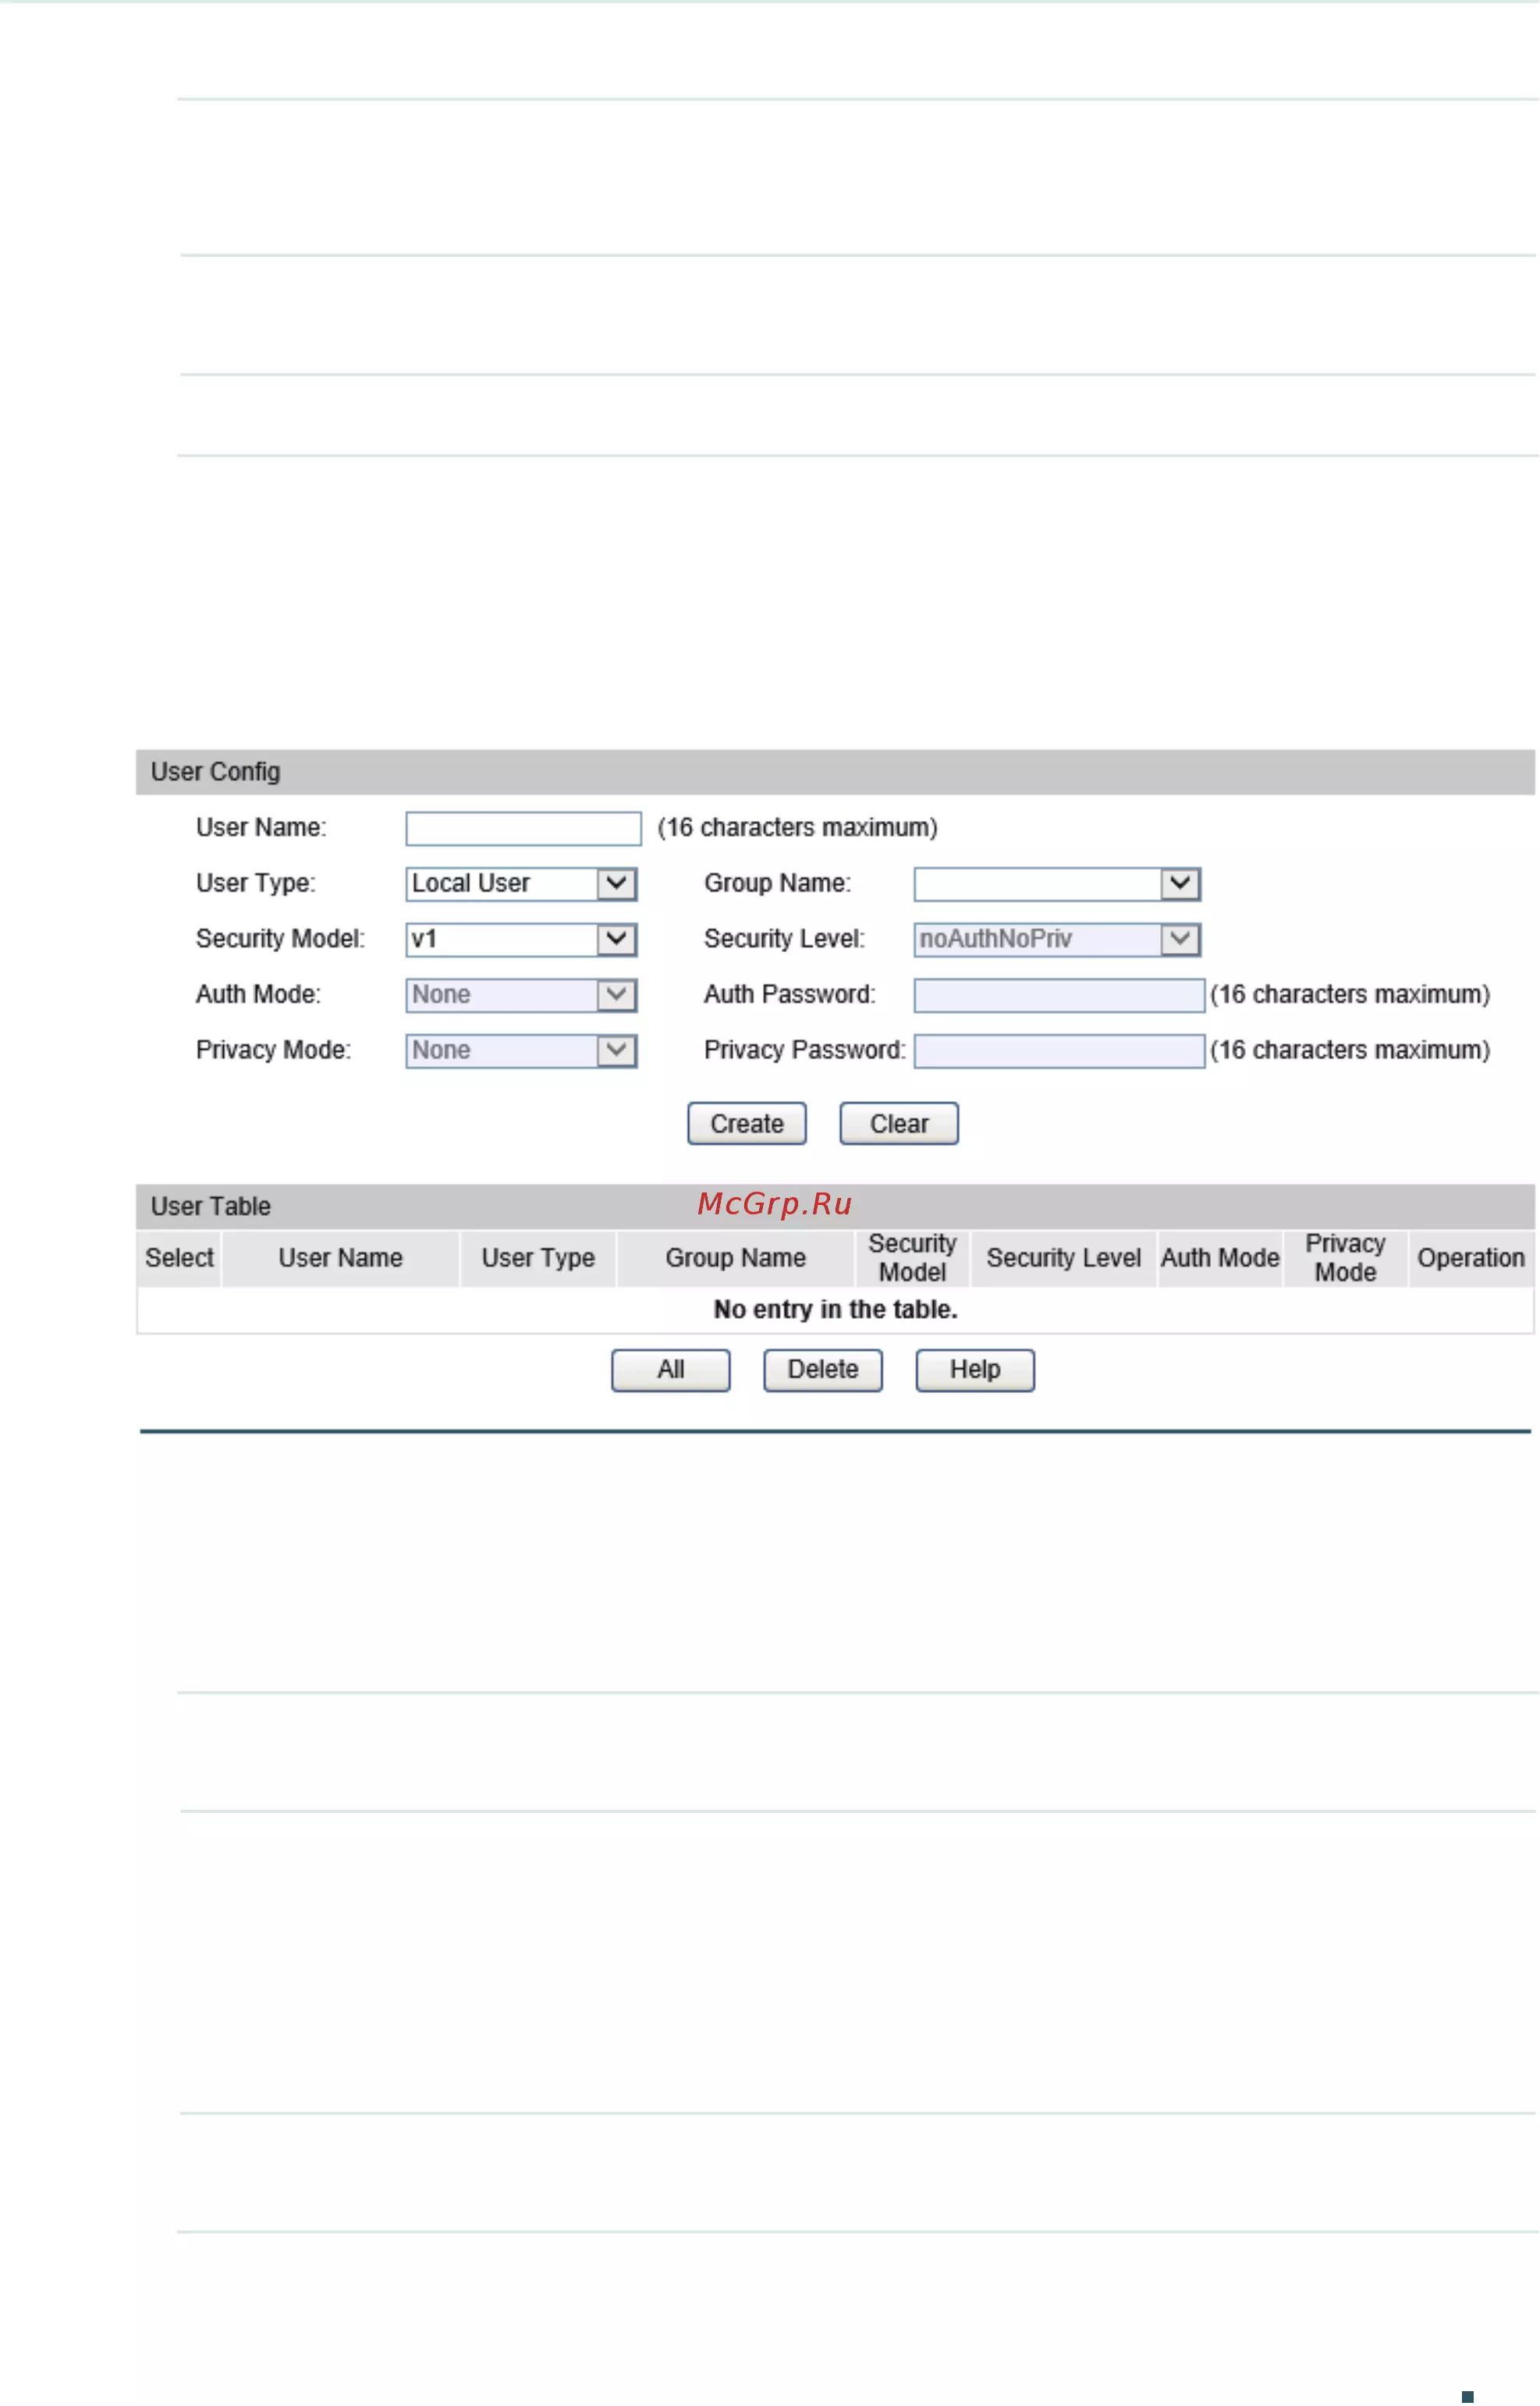The width and height of the screenshot is (1540, 2406).
Task: Click the Privacy Password field
Action: point(1059,1050)
